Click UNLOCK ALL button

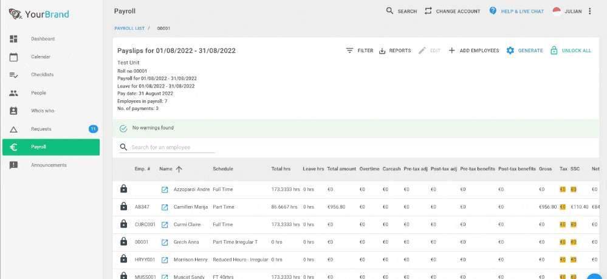(x=571, y=51)
